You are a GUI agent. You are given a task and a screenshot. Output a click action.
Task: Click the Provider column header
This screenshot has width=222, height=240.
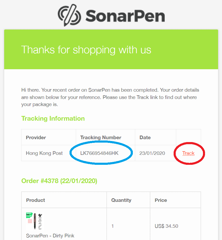click(x=36, y=138)
